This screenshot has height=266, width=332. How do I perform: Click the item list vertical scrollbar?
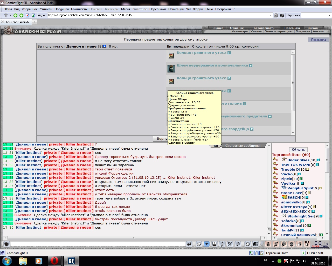[x=293, y=92]
